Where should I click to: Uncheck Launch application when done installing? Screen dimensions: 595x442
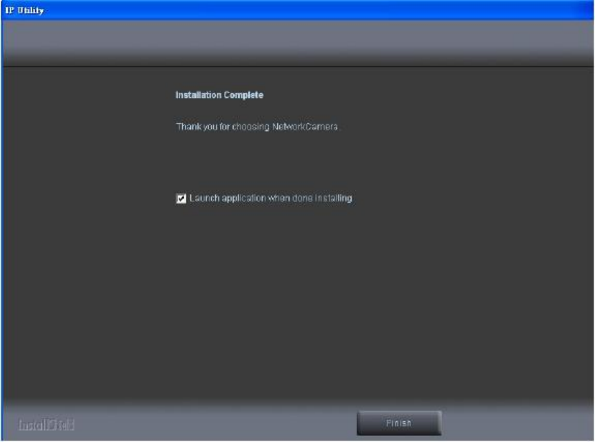181,199
